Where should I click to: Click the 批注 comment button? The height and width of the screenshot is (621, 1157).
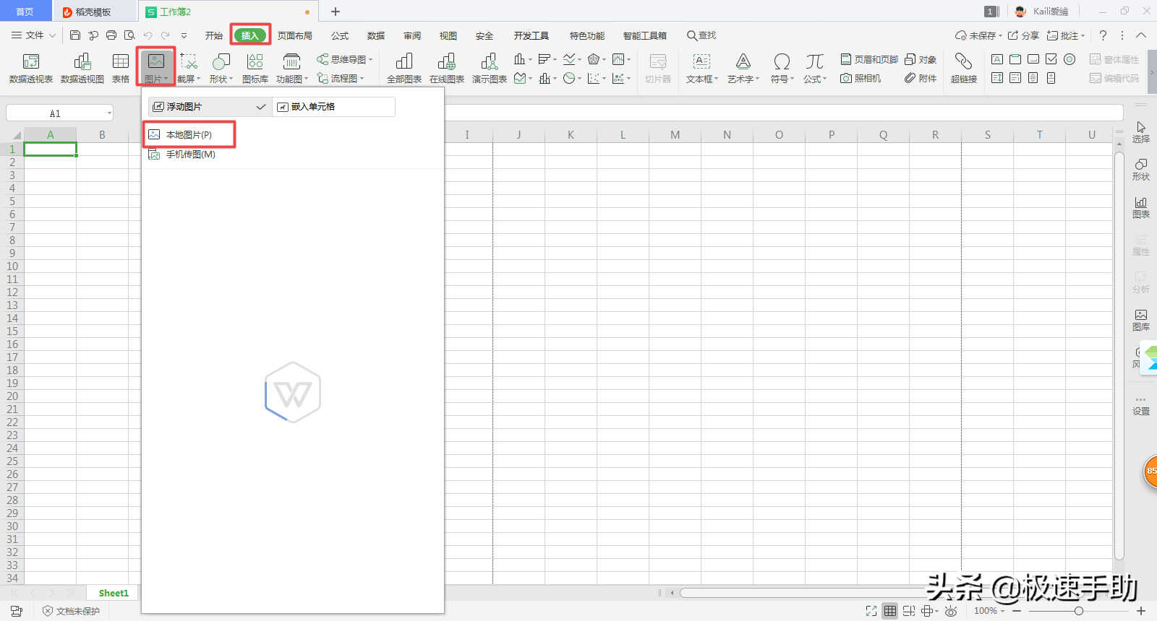(x=1066, y=35)
